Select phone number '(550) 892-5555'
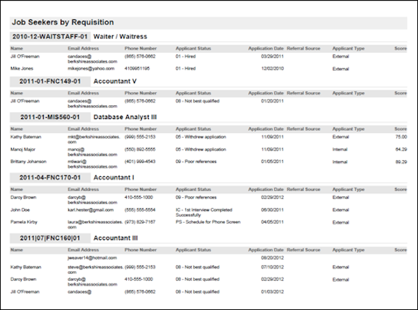 [x=140, y=149]
